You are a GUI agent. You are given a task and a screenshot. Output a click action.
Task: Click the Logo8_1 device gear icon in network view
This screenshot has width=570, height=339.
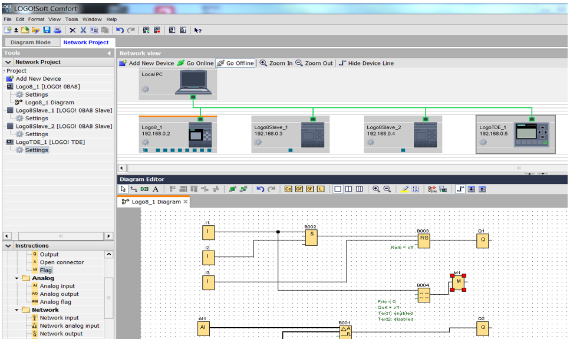(x=145, y=142)
